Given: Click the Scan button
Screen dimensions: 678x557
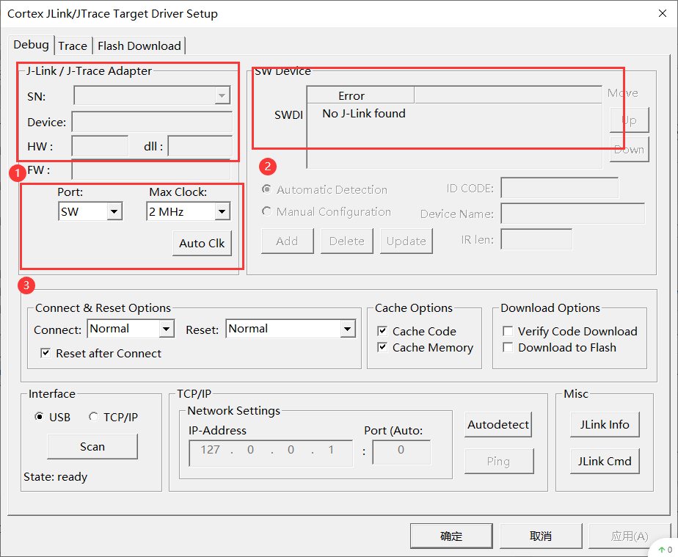Looking at the screenshot, I should click(92, 446).
